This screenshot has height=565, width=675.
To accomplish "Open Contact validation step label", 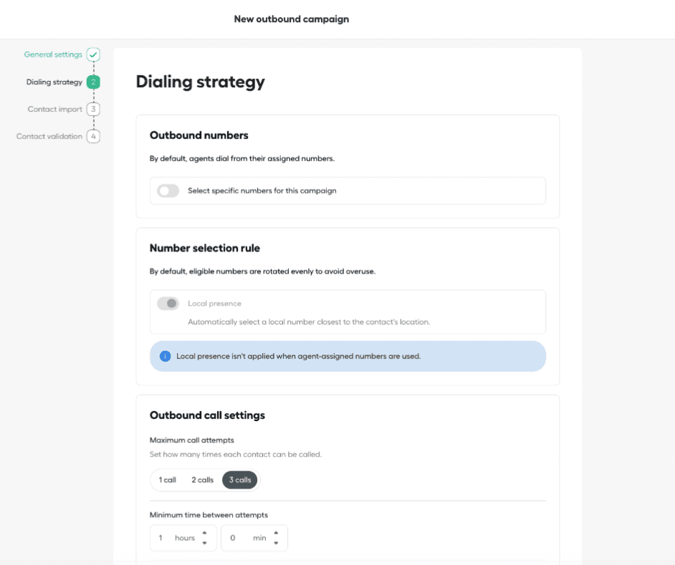I will tap(49, 136).
